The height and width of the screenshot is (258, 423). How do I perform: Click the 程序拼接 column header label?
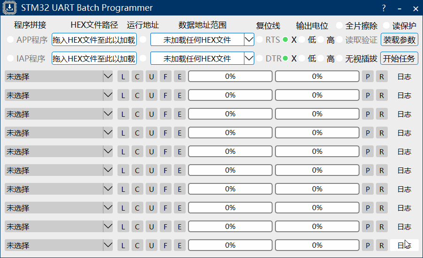[x=30, y=25]
